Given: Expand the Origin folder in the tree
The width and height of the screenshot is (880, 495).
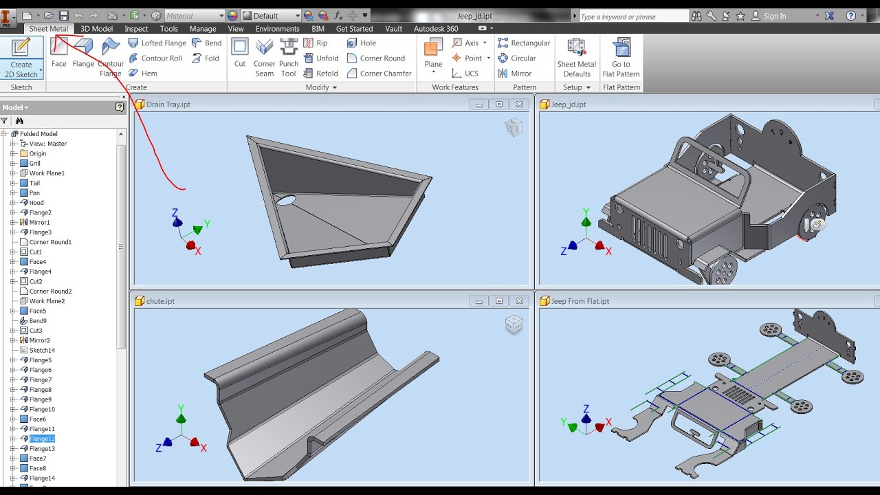Looking at the screenshot, I should point(12,154).
